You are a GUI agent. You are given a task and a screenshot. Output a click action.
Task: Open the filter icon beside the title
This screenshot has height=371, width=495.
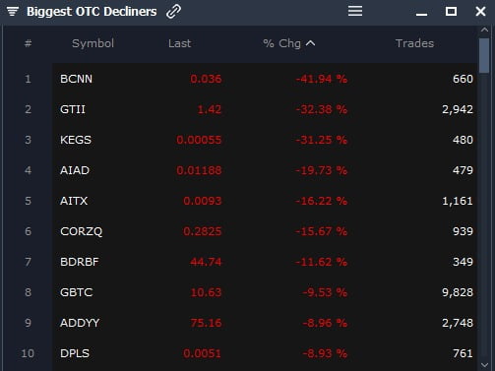pyautogui.click(x=13, y=12)
